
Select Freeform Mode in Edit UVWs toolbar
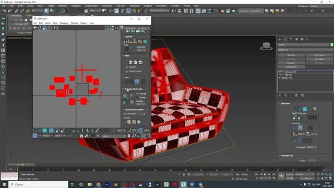coord(50,28)
